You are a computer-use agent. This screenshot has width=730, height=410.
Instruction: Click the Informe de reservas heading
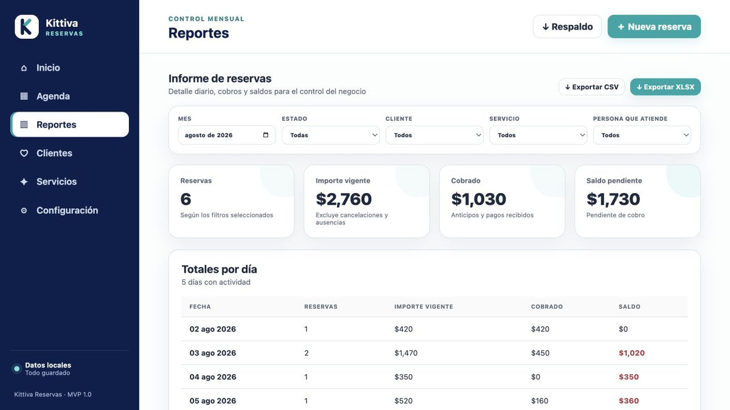coord(220,78)
